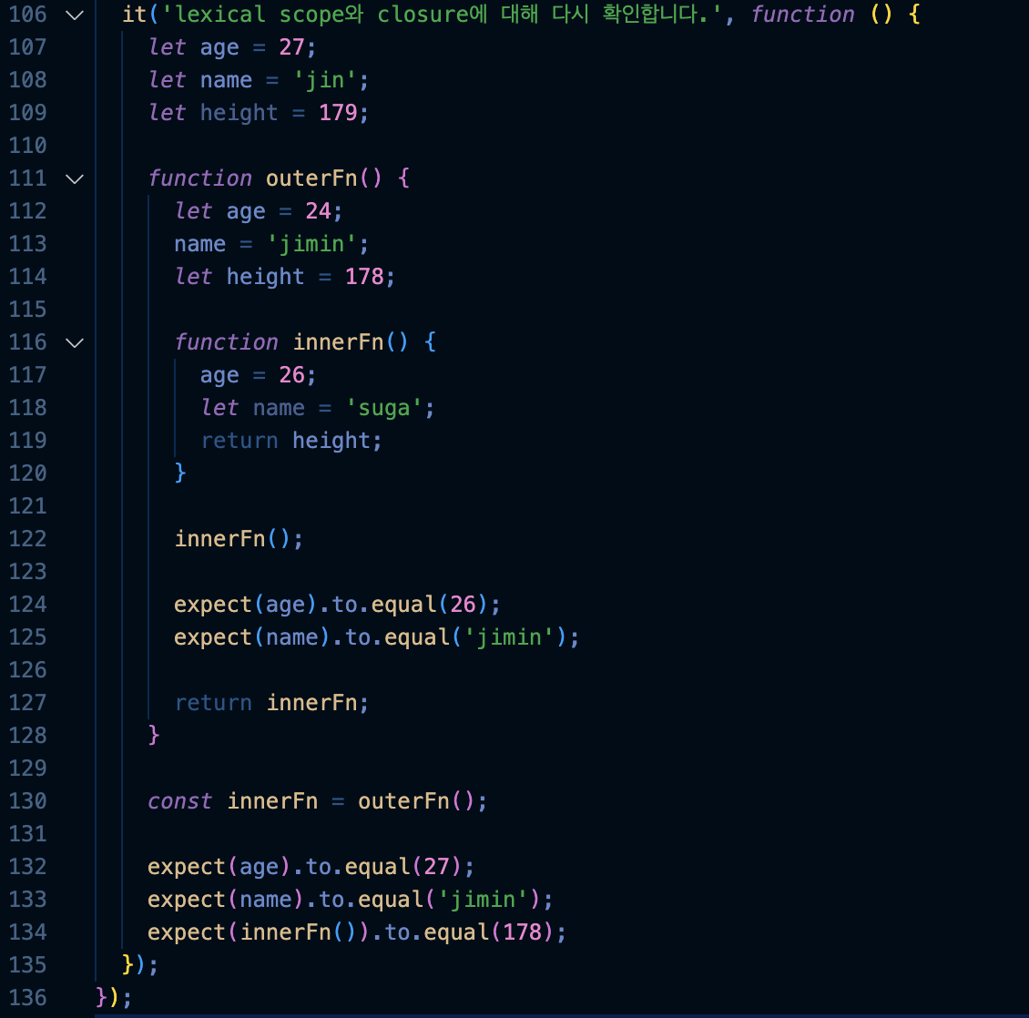Click the const keyword on line 130

[x=178, y=800]
